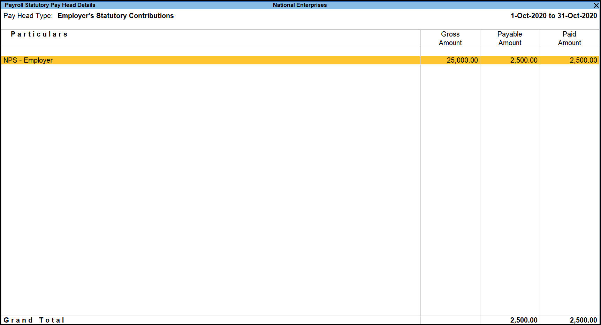Viewport: 601px width, 325px height.
Task: Click the Payable Amount column header
Action: tap(510, 38)
